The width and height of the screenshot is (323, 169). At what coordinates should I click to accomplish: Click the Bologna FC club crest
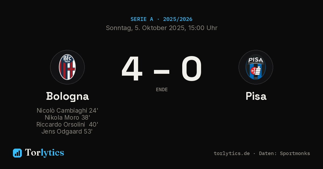click(67, 67)
